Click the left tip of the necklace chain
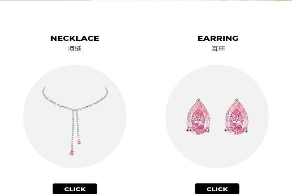 [44, 88]
